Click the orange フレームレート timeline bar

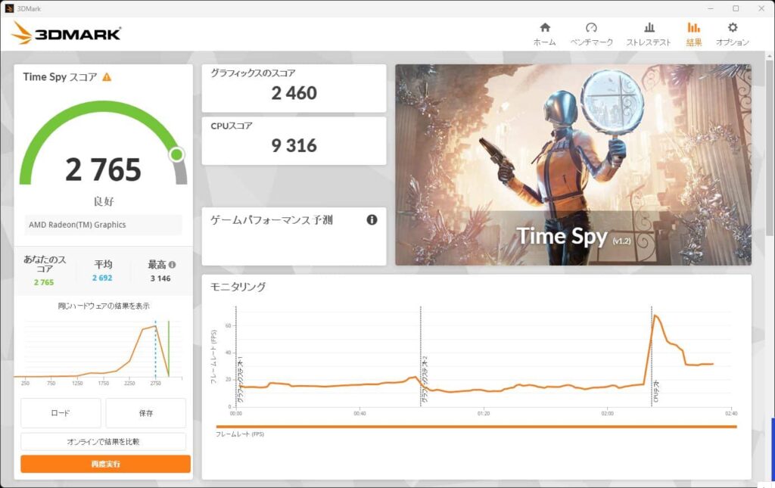[477, 427]
